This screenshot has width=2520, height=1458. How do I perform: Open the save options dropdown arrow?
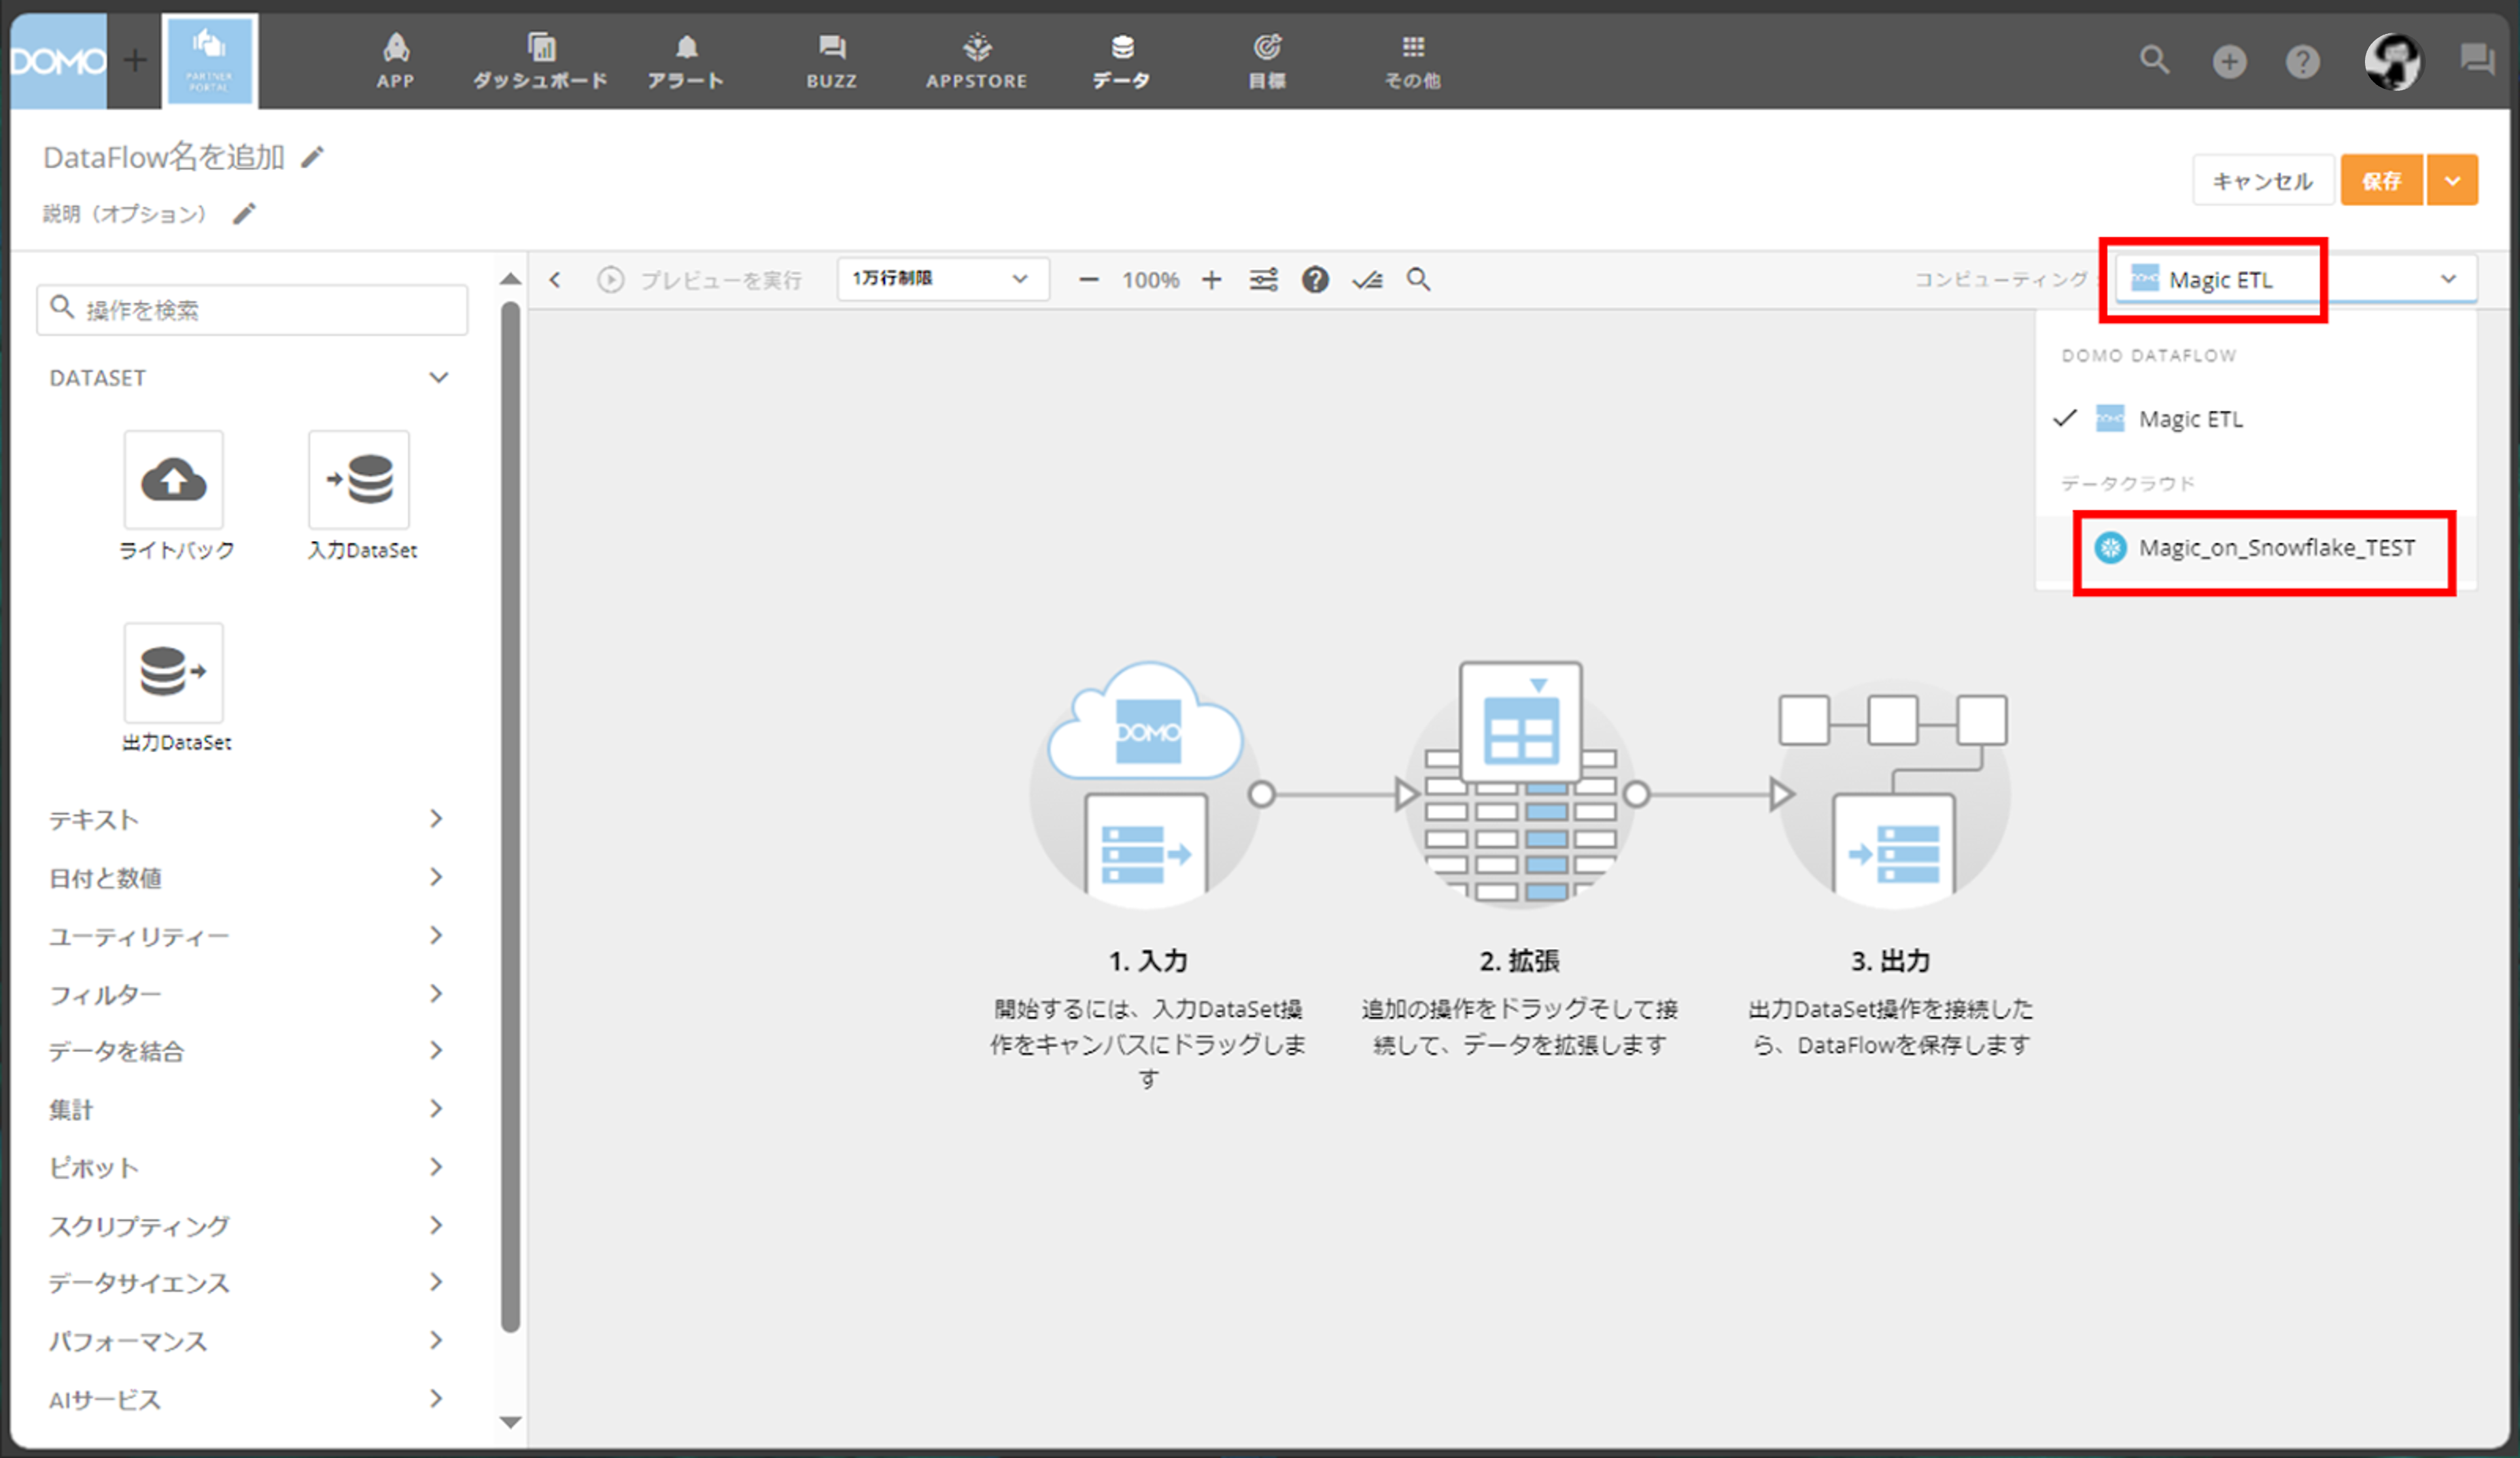tap(2453, 181)
